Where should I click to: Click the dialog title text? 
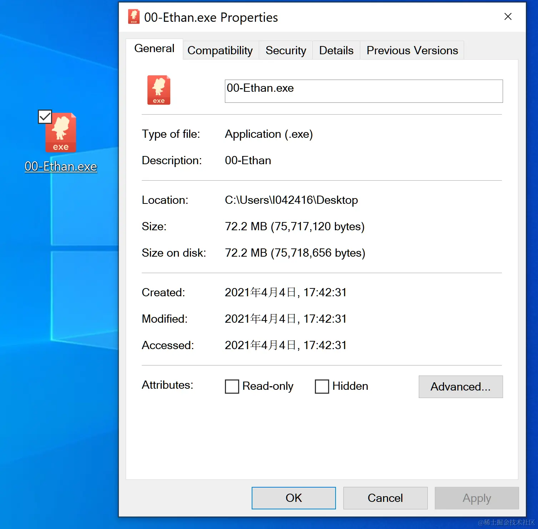[x=211, y=17]
